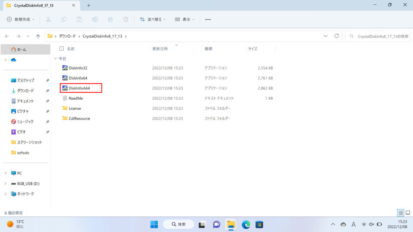Viewport: 413px width, 232px height.
Task: Click the Paste clipboard icon
Action: pos(79,19)
